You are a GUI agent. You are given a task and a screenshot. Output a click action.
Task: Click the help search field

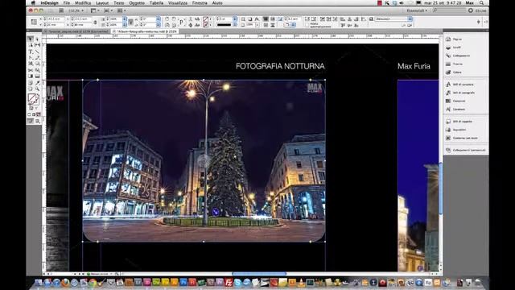pos(449,10)
